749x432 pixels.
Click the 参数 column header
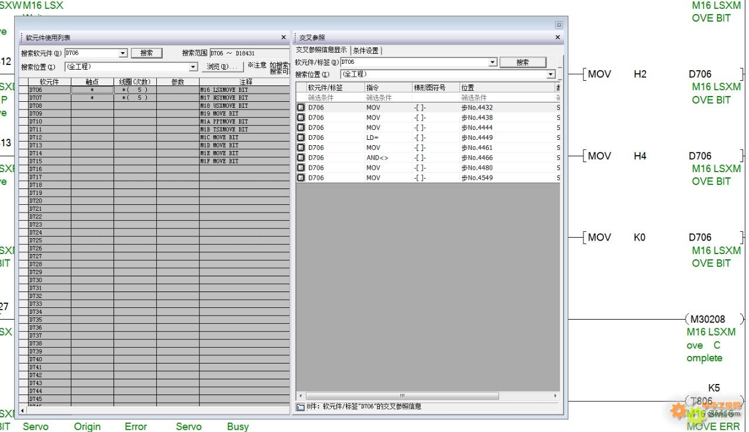(x=178, y=83)
